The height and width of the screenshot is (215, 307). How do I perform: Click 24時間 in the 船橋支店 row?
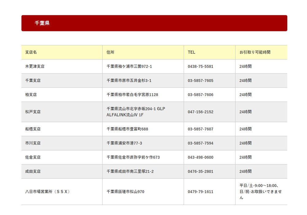[x=246, y=129]
